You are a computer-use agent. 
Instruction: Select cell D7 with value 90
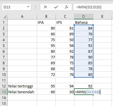click(x=84, y=57)
